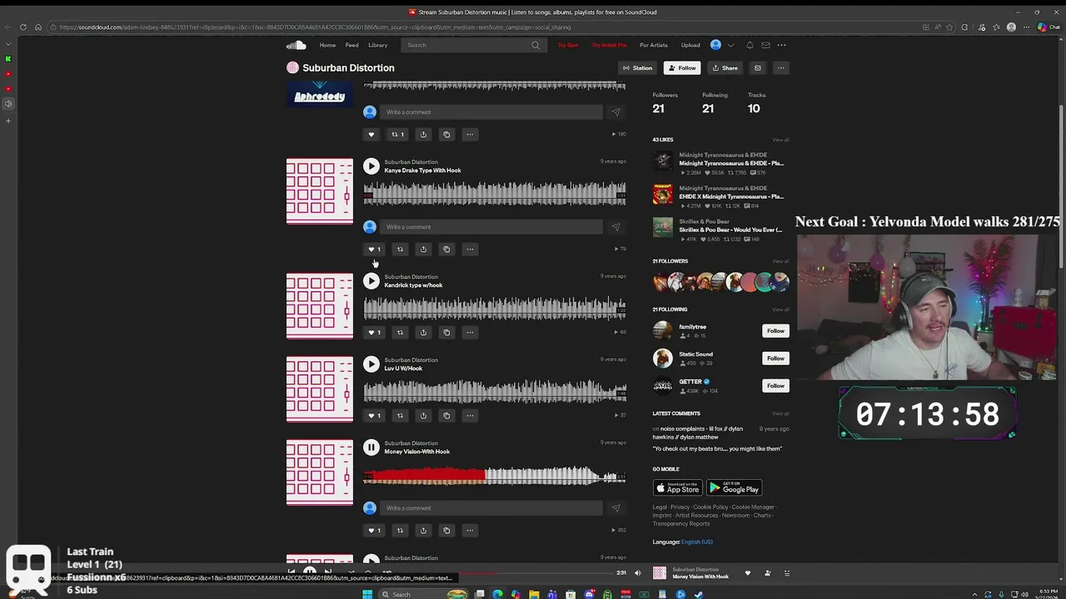Open the Try Artist Pro link
Image resolution: width=1066 pixels, height=599 pixels.
coord(609,45)
